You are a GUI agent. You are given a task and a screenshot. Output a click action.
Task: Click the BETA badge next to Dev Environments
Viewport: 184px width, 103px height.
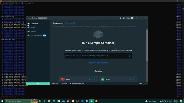(x=45, y=35)
